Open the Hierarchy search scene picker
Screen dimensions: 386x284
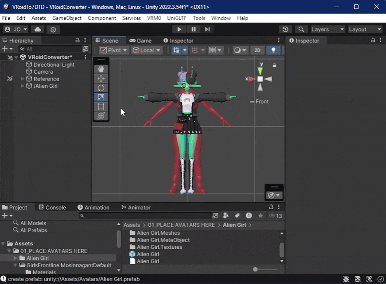(x=85, y=49)
